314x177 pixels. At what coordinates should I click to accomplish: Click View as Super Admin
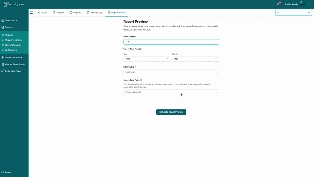pos(15,64)
